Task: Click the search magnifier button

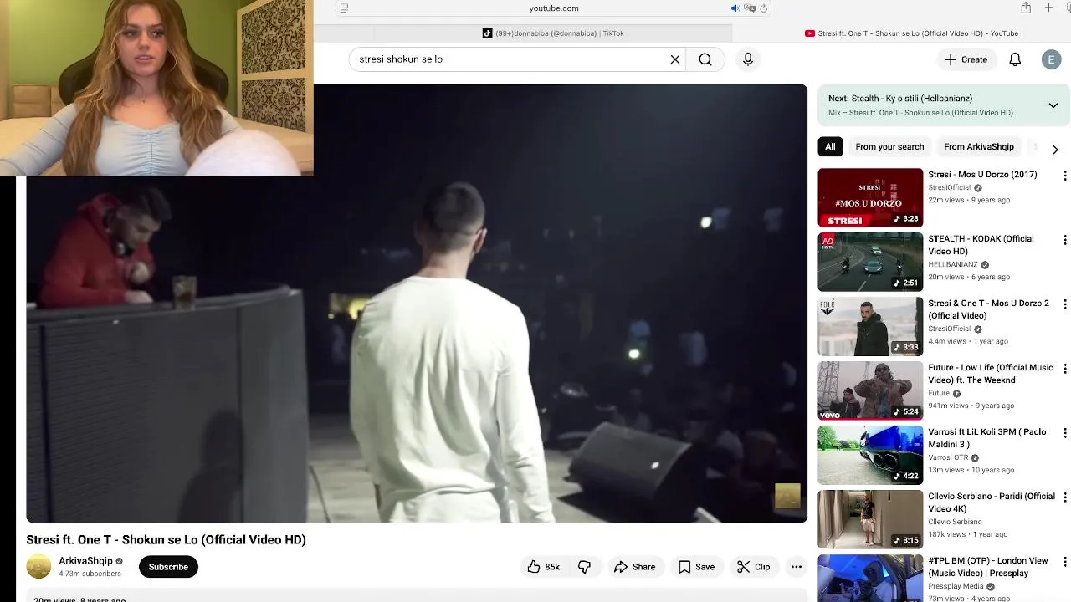Action: [x=705, y=59]
